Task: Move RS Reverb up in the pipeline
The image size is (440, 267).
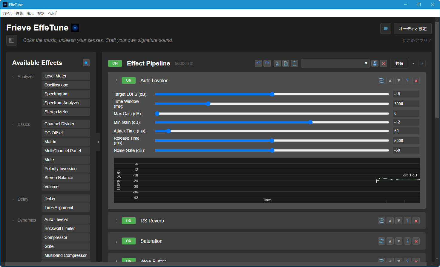Action: (x=390, y=221)
